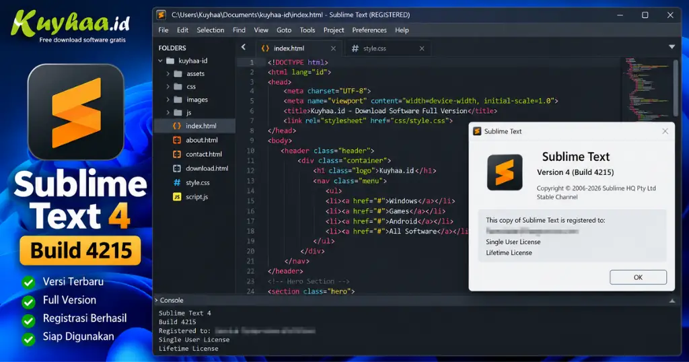Click the Kuyhaa.id logo on banner

[x=70, y=26]
